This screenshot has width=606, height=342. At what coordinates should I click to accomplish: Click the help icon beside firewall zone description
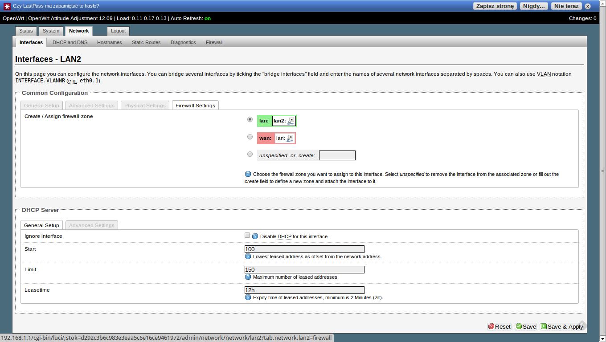coord(248,174)
